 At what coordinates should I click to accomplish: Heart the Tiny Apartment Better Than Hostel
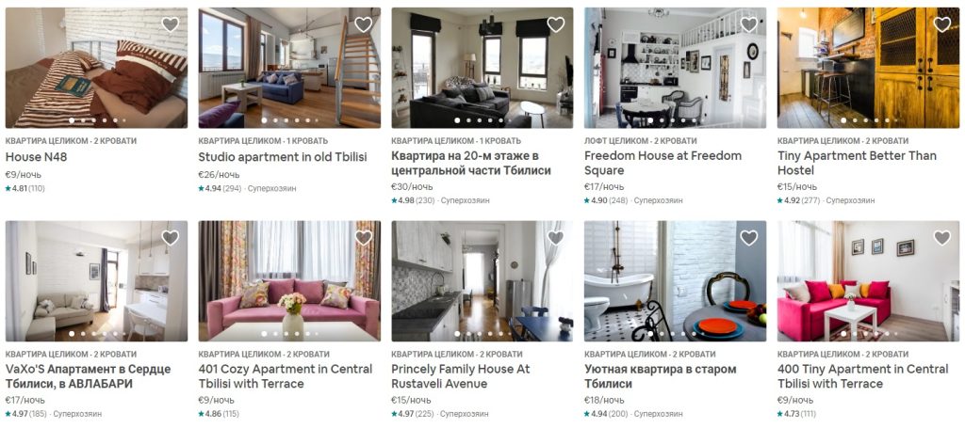[x=941, y=24]
